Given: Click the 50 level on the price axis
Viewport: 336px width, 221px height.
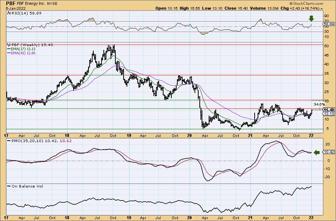Looking at the screenshot, I should click(x=326, y=46).
